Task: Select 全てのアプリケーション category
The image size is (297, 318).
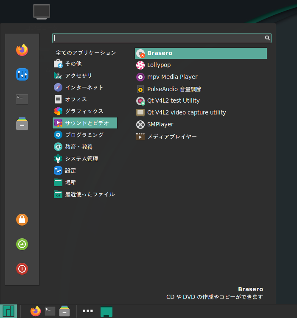Action: tap(85, 53)
